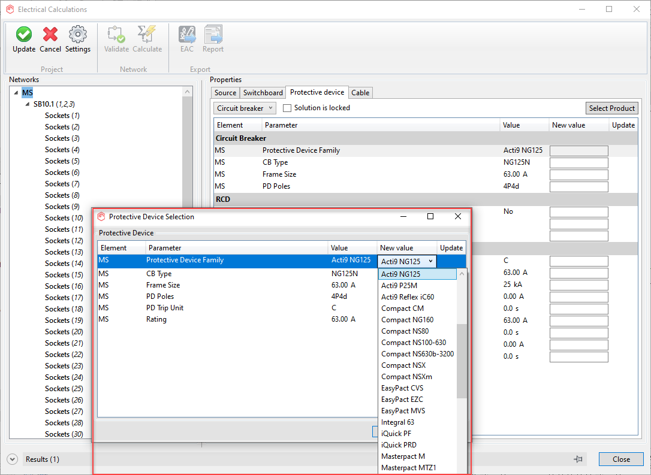Expand the Results panel chevron
The height and width of the screenshot is (475, 651).
[x=12, y=459]
